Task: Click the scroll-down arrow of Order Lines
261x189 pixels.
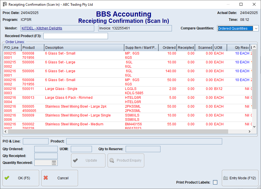Action: 254,127
